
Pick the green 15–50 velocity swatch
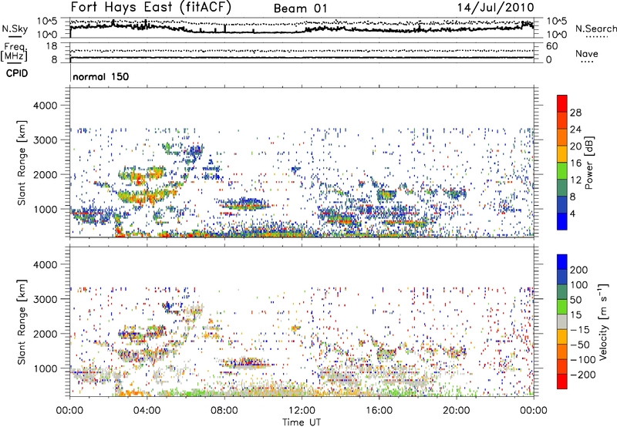point(562,307)
